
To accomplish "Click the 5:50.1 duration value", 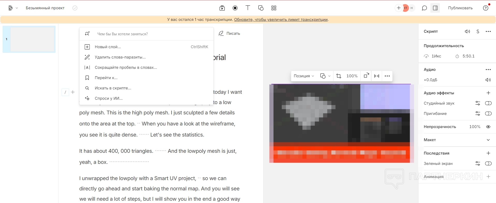I will pos(468,56).
